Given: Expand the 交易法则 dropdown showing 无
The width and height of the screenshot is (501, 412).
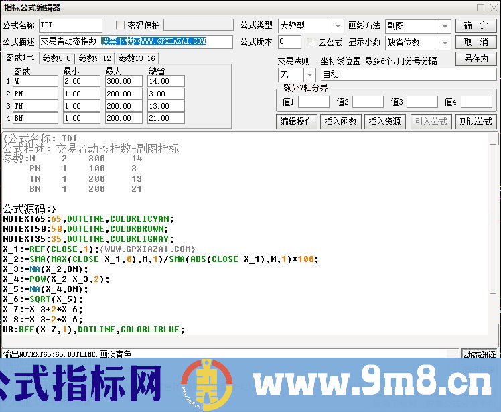Looking at the screenshot, I should coord(309,75).
